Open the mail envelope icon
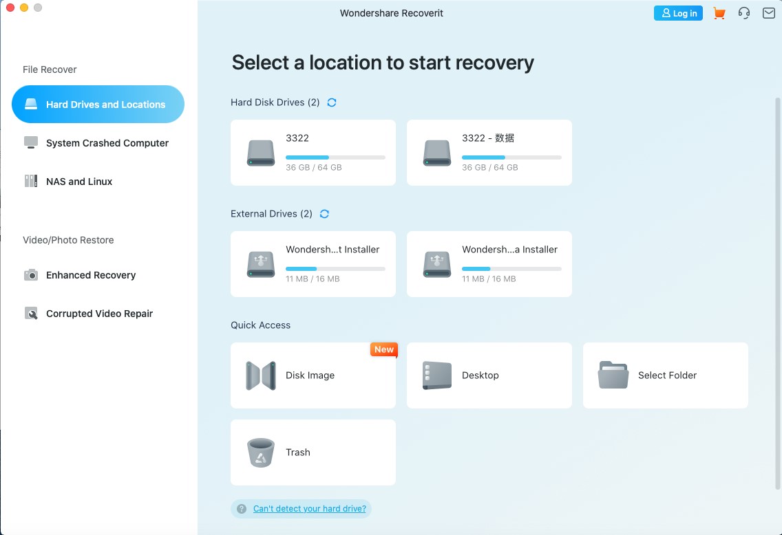Image resolution: width=782 pixels, height=535 pixels. coord(768,14)
